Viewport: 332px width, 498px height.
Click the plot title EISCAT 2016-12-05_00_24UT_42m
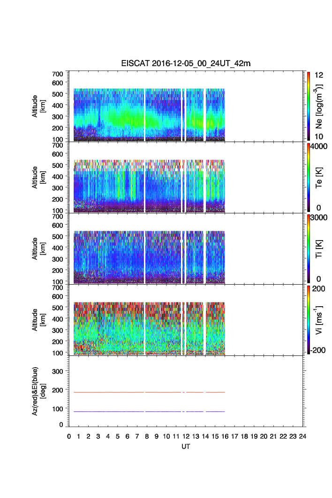coord(186,63)
